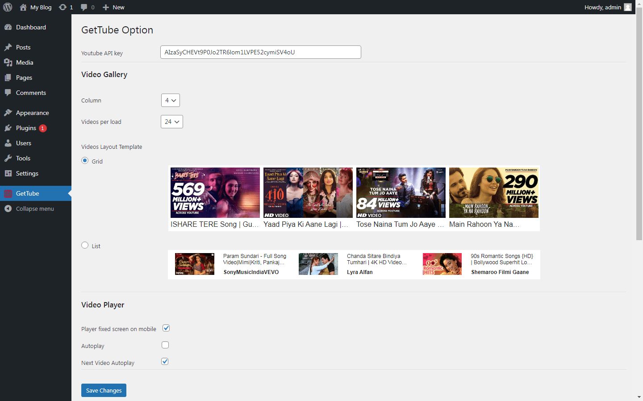Click the Collapse menu arrow icon
This screenshot has height=401, width=643.
[x=8, y=209]
